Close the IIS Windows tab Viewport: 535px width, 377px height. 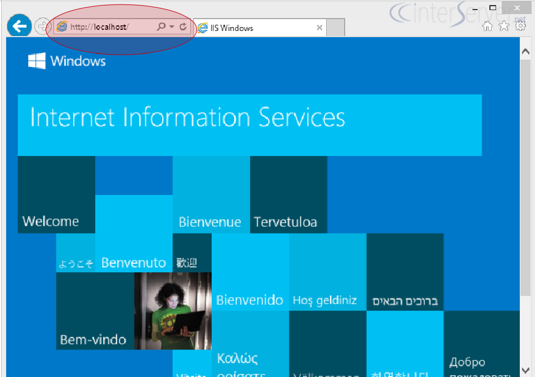coord(319,28)
